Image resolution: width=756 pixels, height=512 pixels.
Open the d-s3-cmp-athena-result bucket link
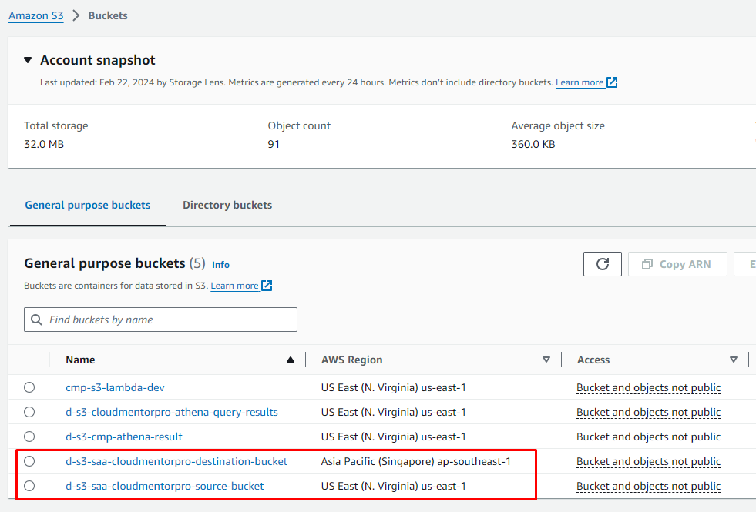pyautogui.click(x=124, y=437)
